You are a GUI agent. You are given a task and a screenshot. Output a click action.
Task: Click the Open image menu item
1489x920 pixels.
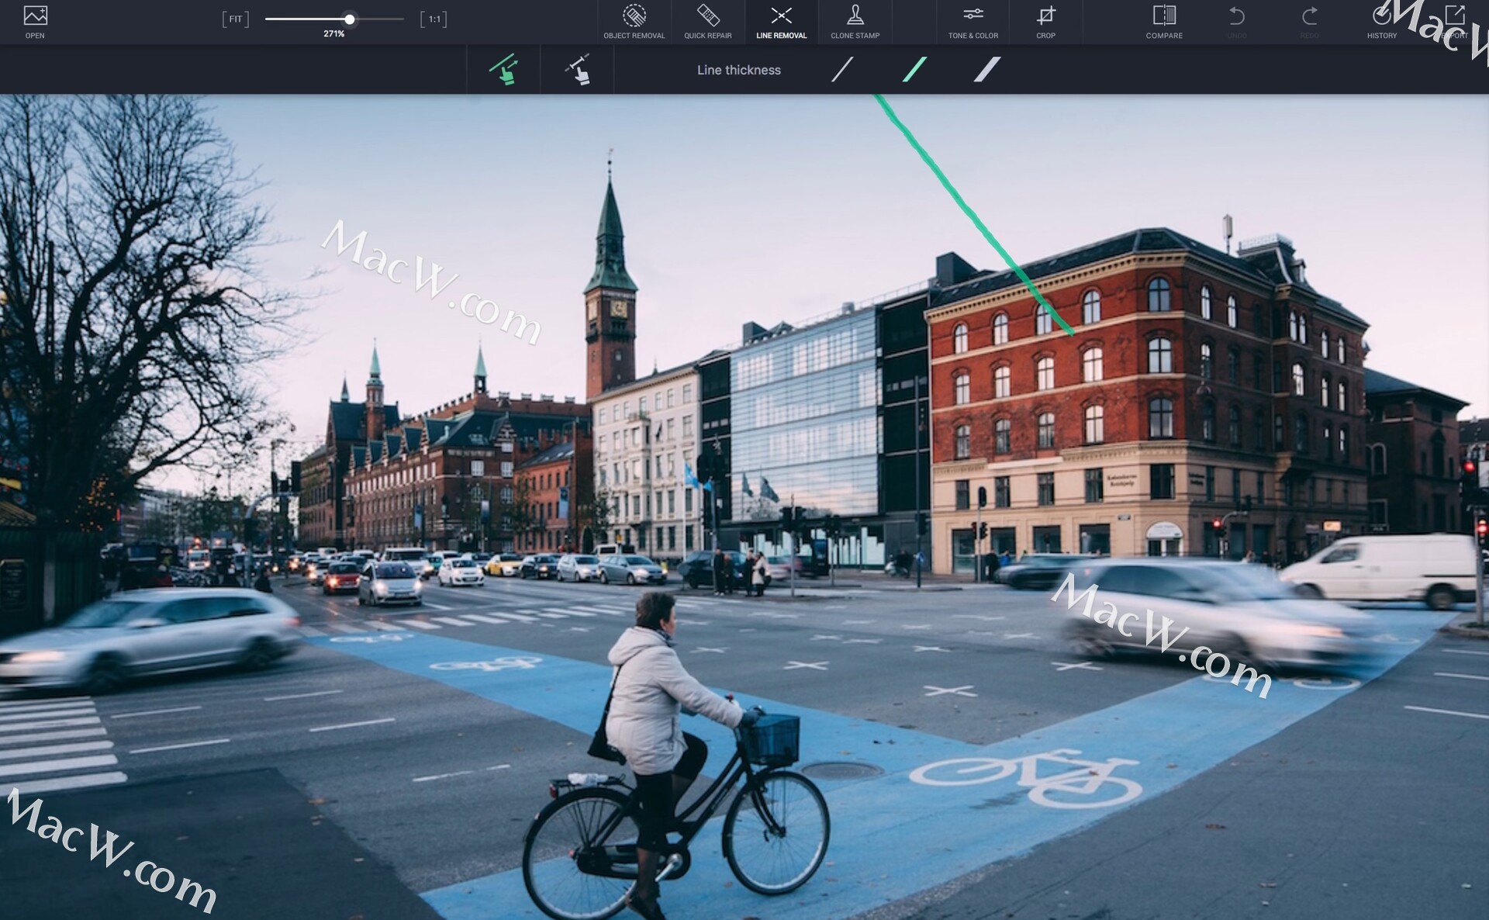click(35, 19)
